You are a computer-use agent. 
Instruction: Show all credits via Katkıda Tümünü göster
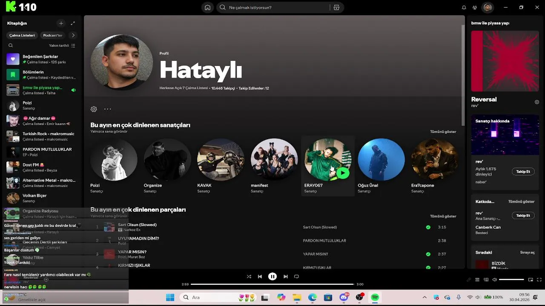tap(521, 201)
